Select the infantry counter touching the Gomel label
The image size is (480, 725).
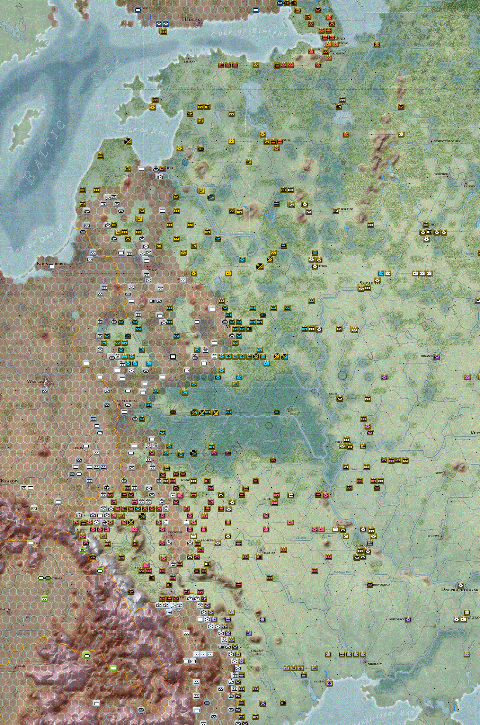[340, 398]
